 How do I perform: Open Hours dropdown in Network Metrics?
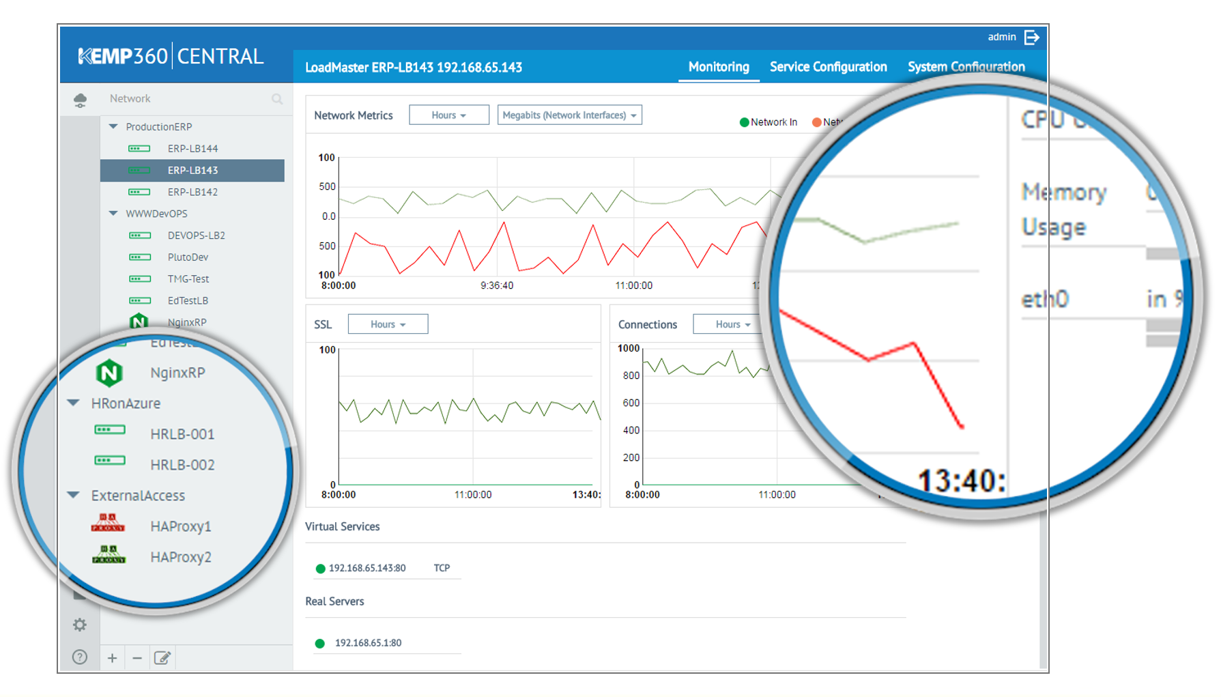(x=448, y=115)
